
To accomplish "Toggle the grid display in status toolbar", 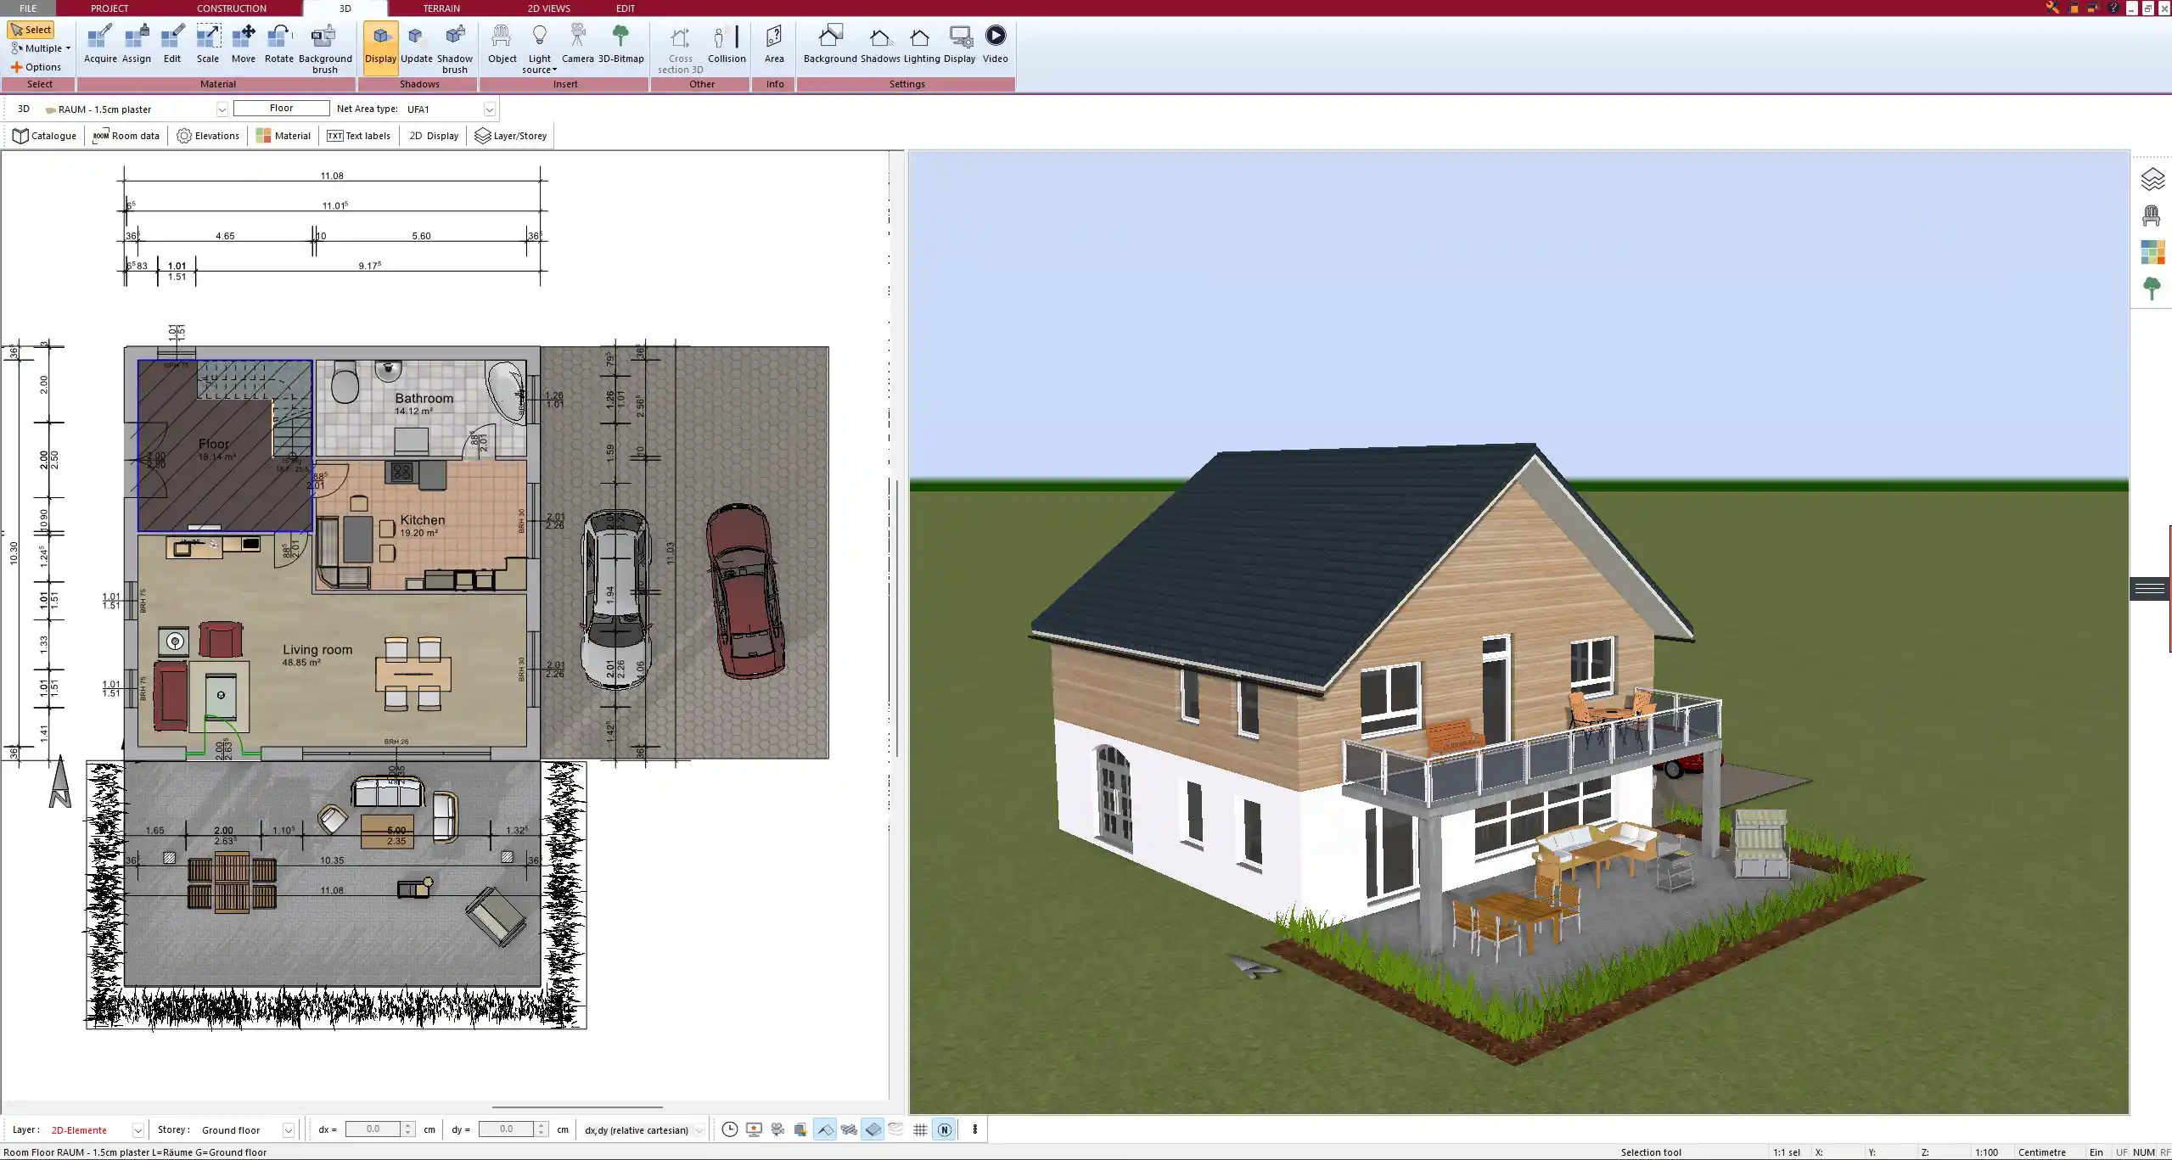I will click(920, 1129).
